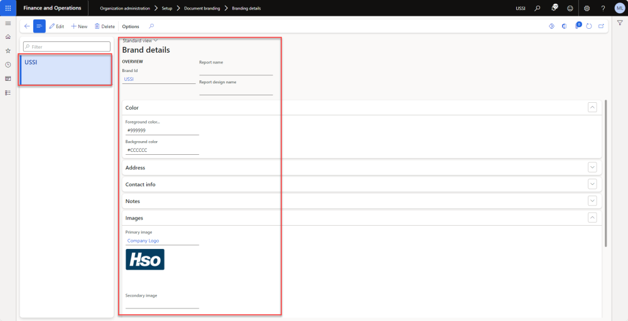Open in new window icon

(x=601, y=26)
